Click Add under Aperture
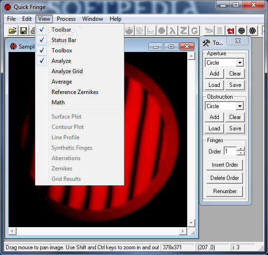Viewport: 268px width, 255px height. (x=214, y=74)
